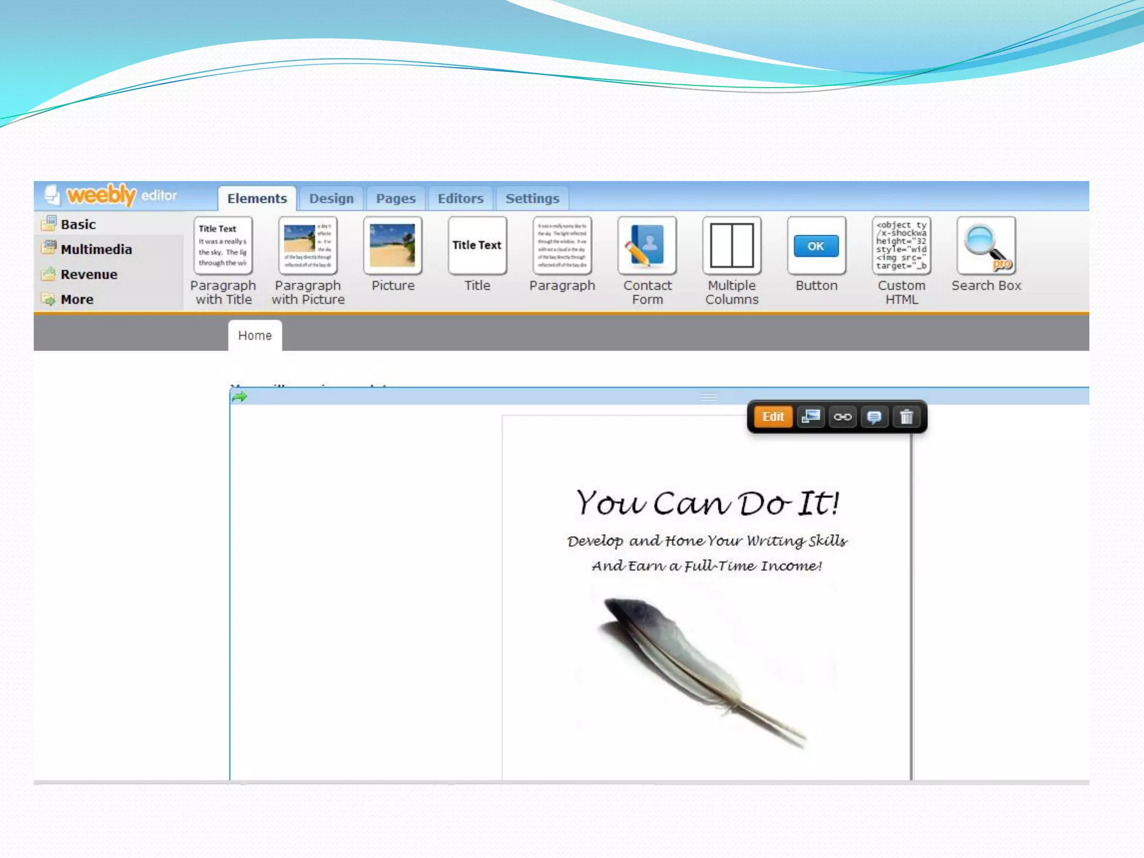
Task: Open the Multimedia elements category
Action: pos(96,250)
